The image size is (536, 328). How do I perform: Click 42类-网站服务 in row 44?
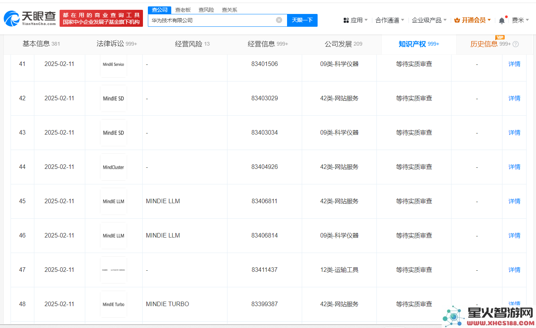339,167
